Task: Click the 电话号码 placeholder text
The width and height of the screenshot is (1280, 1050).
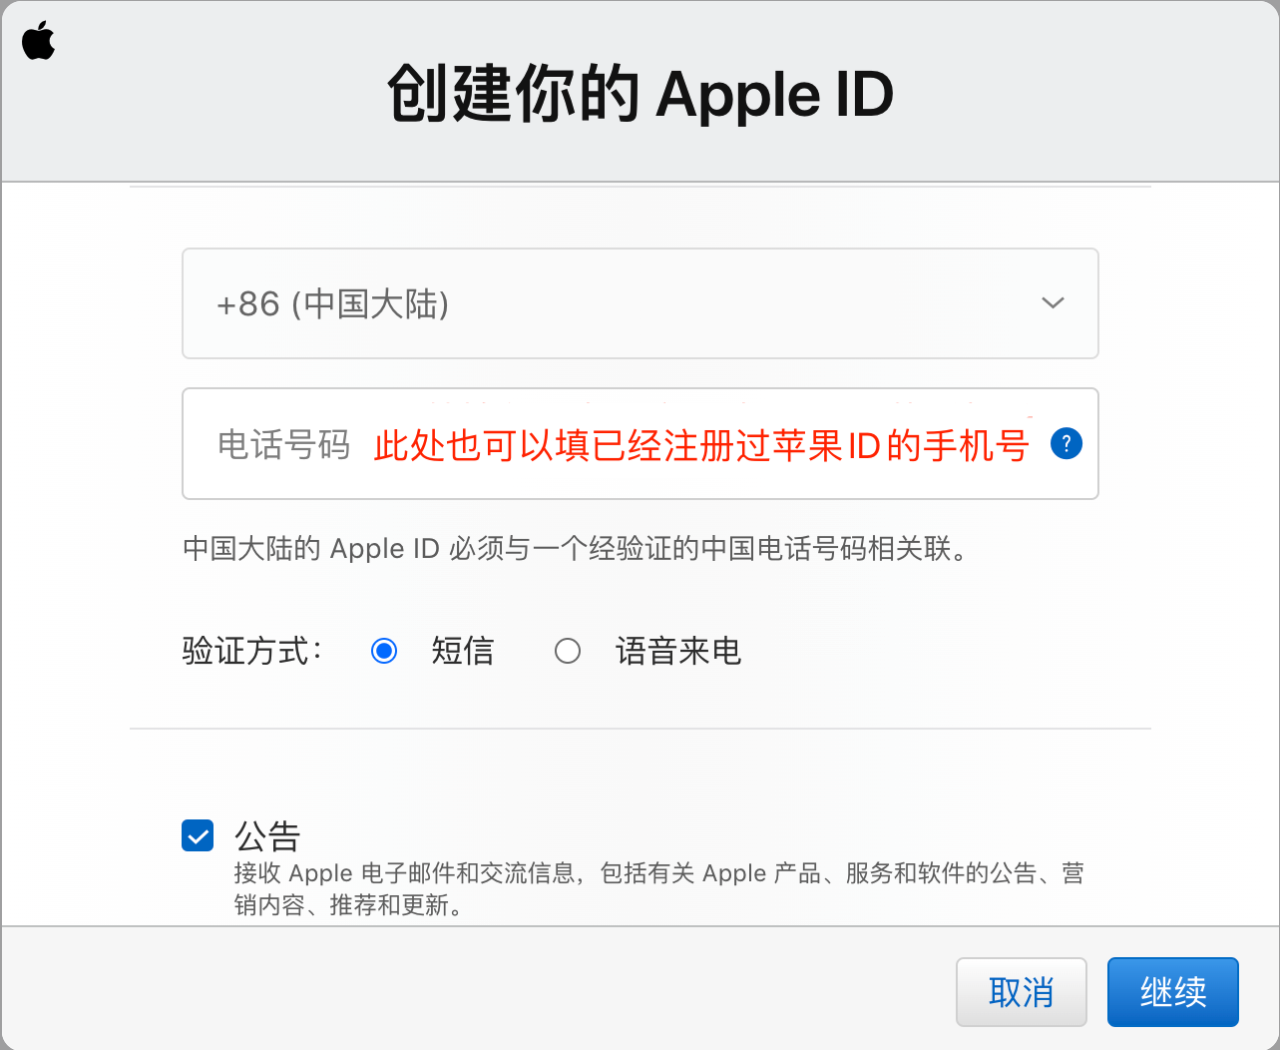Action: pyautogui.click(x=283, y=445)
